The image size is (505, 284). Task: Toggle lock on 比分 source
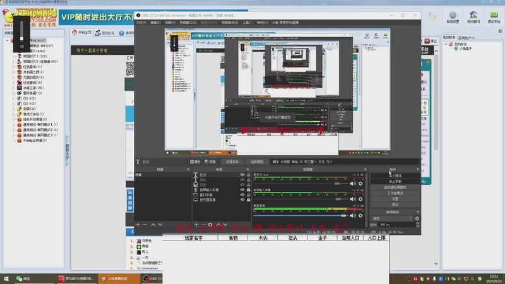pos(248,175)
